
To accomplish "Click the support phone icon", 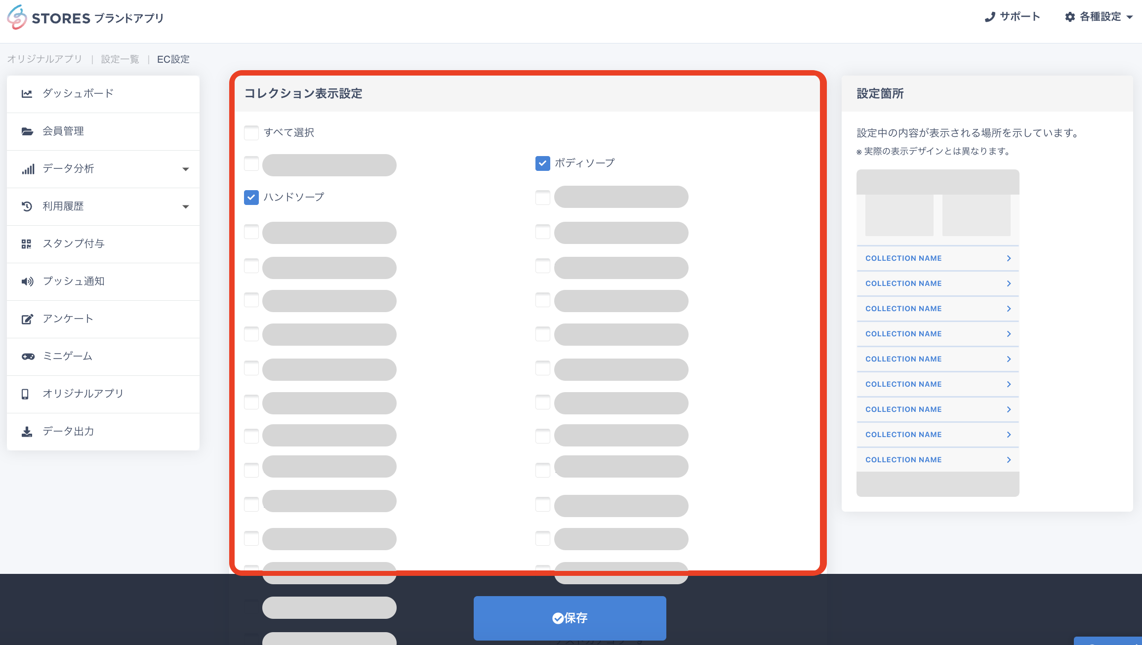I will point(989,17).
